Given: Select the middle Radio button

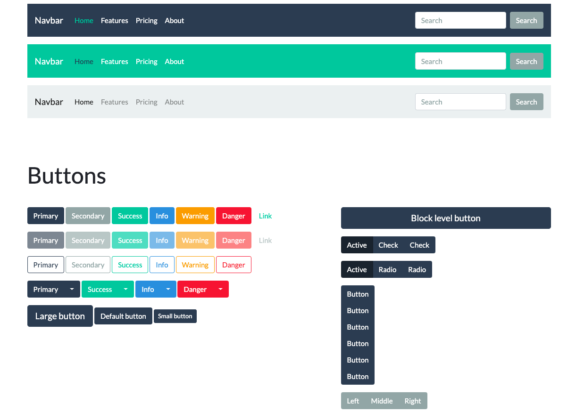Looking at the screenshot, I should pyautogui.click(x=387, y=269).
